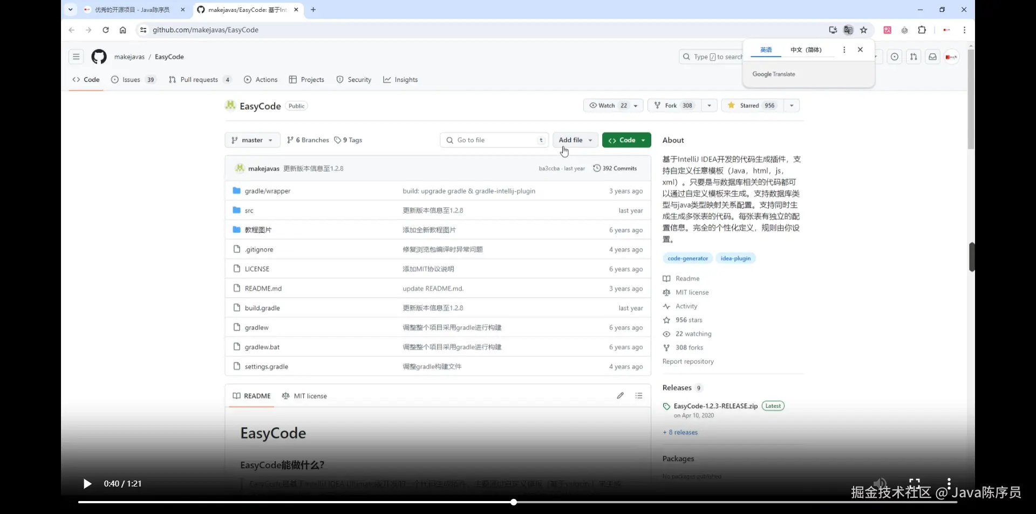
Task: Open the settings.gradle file
Action: pos(267,367)
